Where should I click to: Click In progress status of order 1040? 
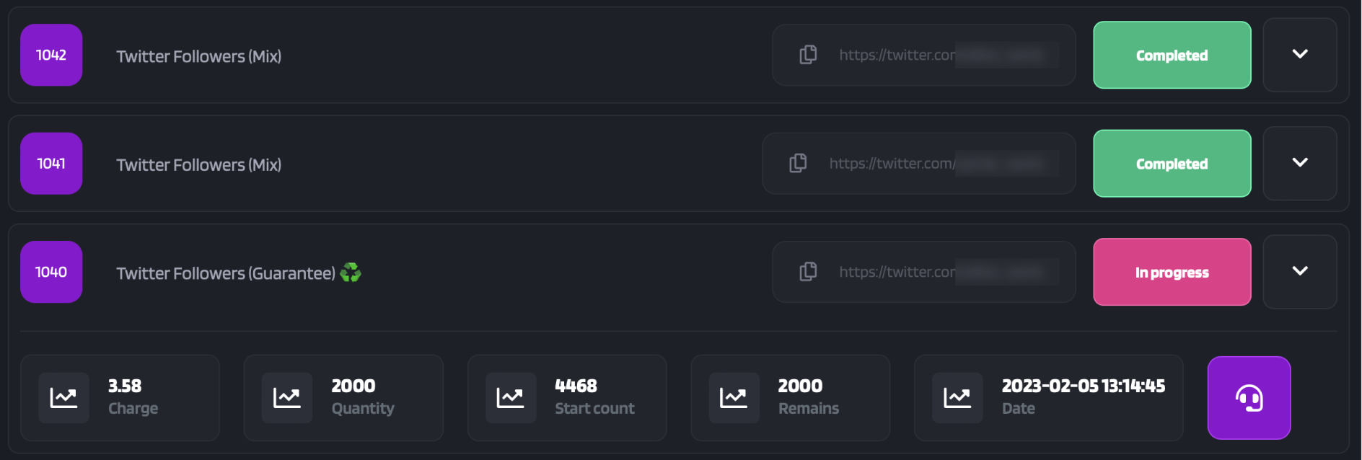click(1172, 272)
